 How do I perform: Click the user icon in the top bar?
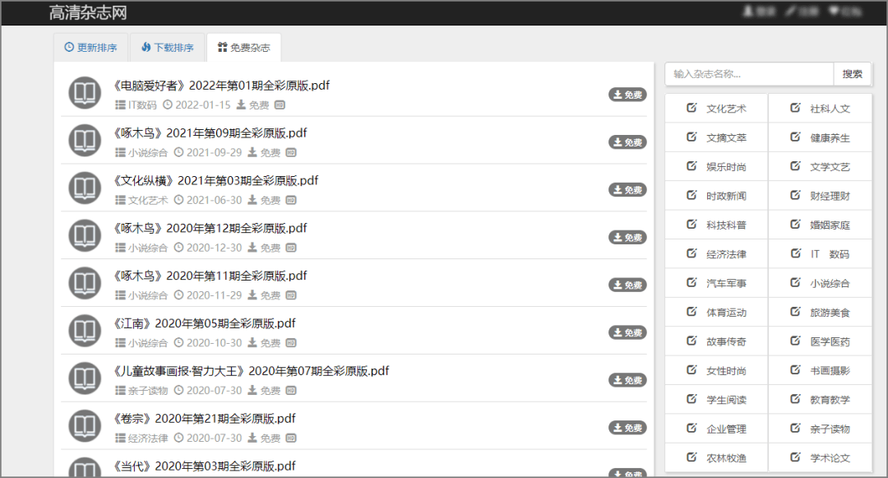click(748, 12)
